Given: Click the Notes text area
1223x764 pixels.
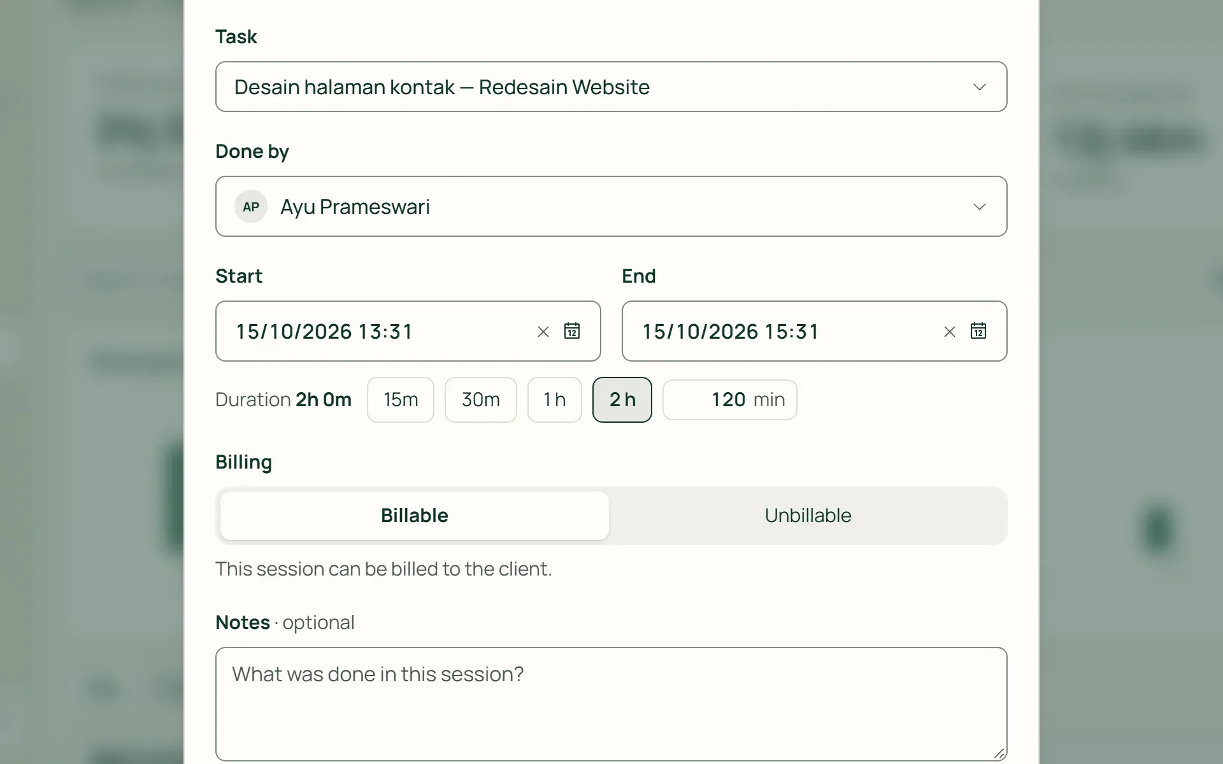Looking at the screenshot, I should [611, 704].
